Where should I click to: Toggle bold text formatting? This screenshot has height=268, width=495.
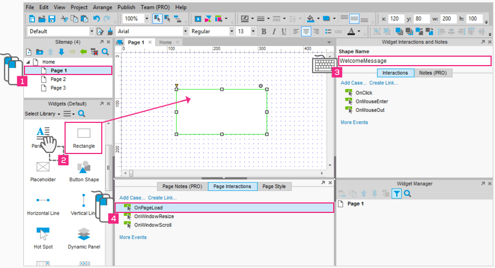click(264, 32)
